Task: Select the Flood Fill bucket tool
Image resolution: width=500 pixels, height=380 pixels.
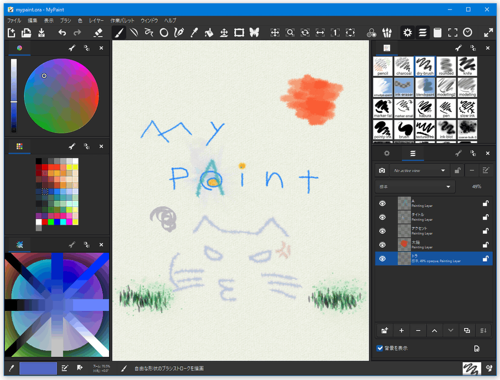Action: tap(209, 33)
